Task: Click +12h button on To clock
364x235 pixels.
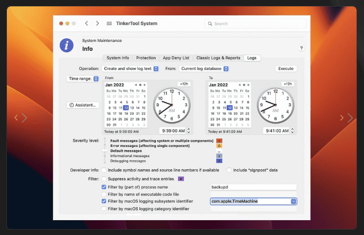Action: [288, 84]
